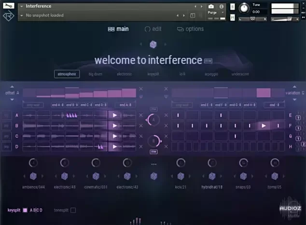Randomize the kick/21 dice icon

coord(181,176)
